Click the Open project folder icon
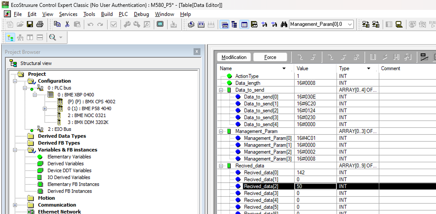This screenshot has width=436, height=214. pyautogui.click(x=20, y=24)
